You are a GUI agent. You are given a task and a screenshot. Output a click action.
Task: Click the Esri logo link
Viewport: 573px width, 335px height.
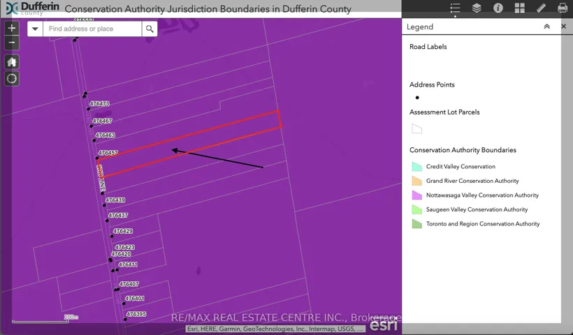tap(384, 325)
